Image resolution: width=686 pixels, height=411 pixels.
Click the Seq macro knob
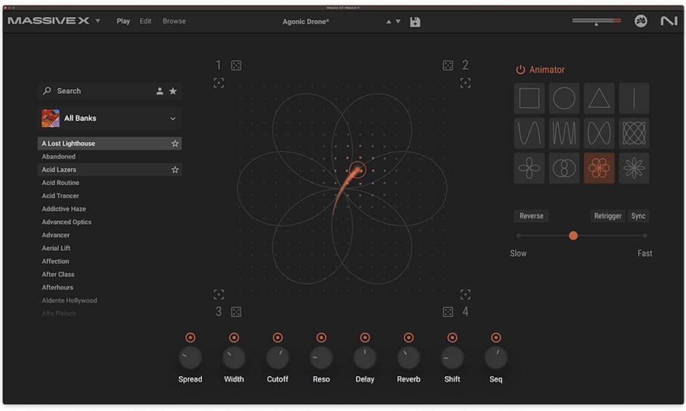click(496, 358)
